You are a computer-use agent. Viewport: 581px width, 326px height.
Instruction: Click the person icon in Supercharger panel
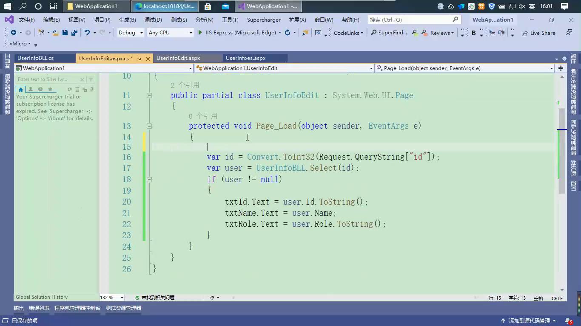31,89
